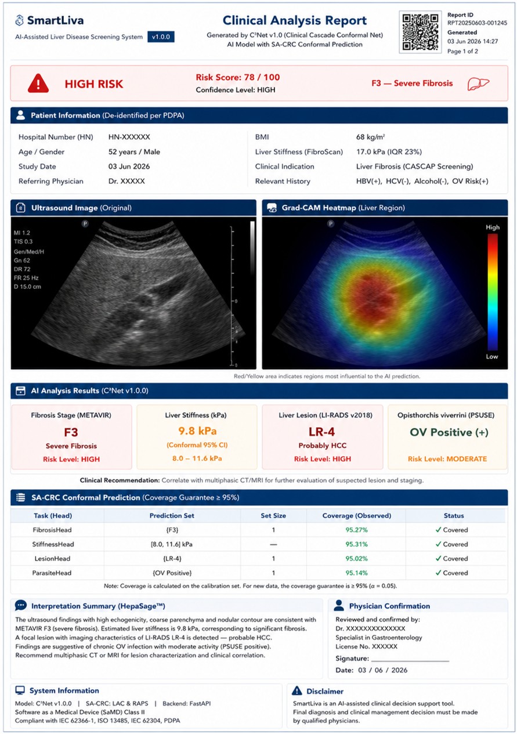517x734 pixels.
Task: Click the original ultrasound image
Action: [x=133, y=292]
